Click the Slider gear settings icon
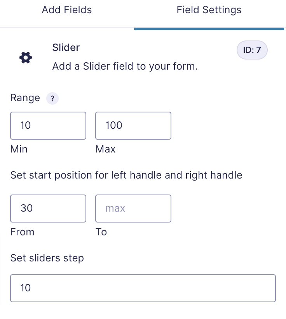The image size is (286, 319). coord(26,58)
